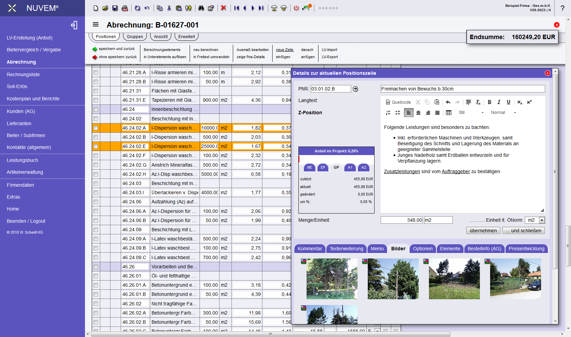Collapse the left sidebar panel
Image resolution: width=571 pixels, height=337 pixels.
point(74,25)
